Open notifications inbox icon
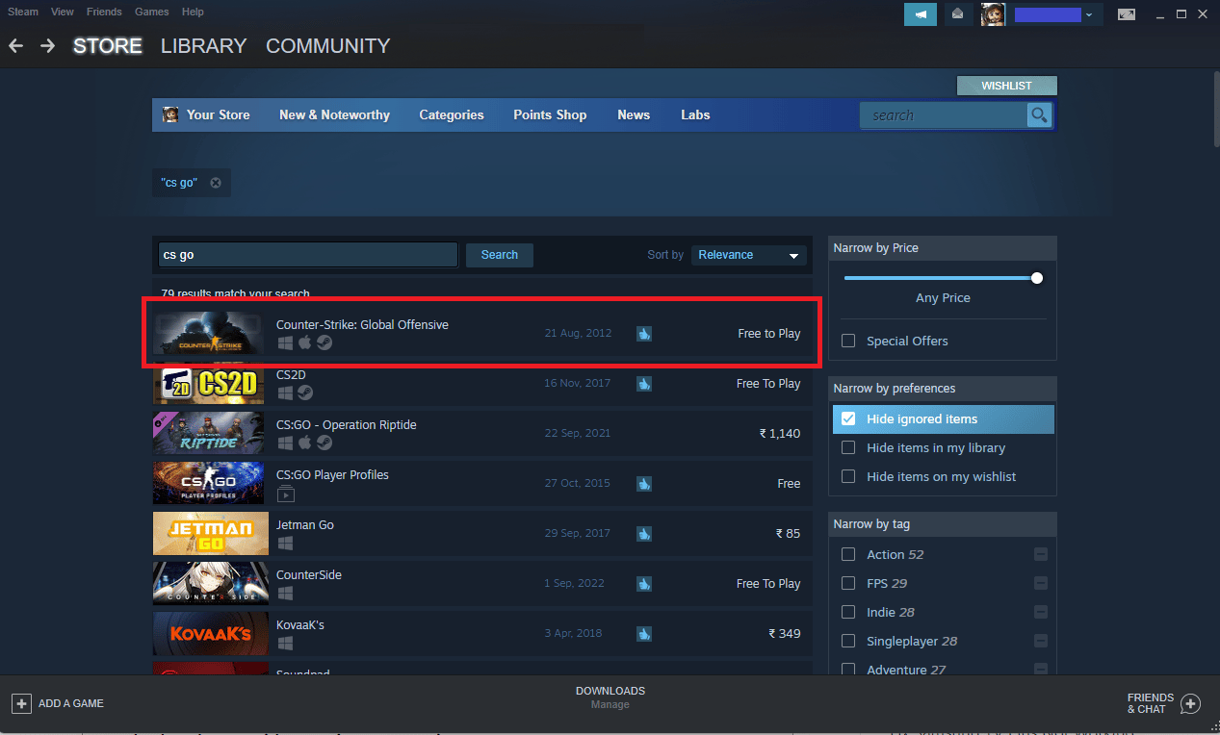 (957, 14)
